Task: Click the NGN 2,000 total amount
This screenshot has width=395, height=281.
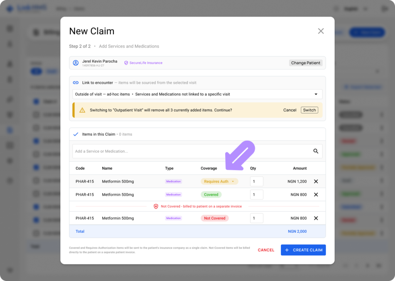Action: (297, 231)
